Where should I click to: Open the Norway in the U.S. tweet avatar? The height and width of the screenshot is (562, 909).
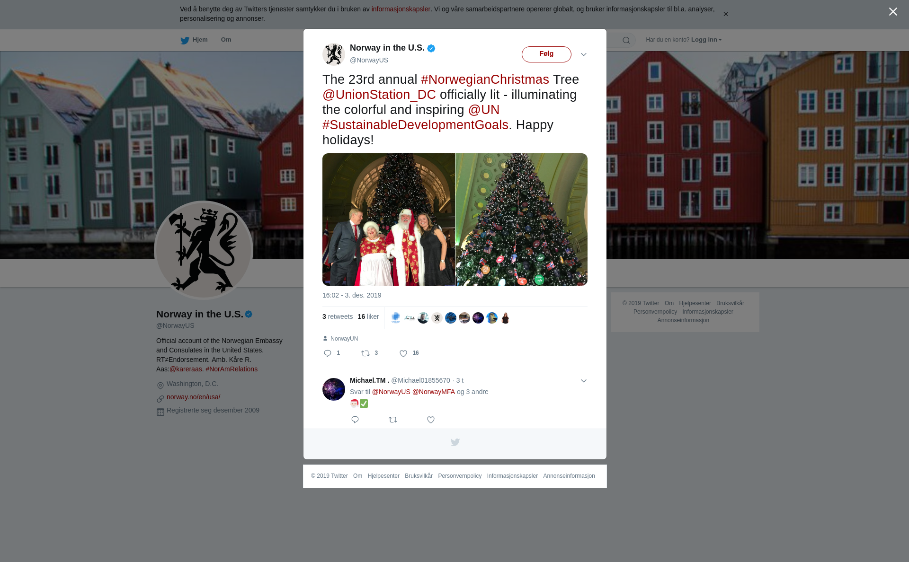334,54
